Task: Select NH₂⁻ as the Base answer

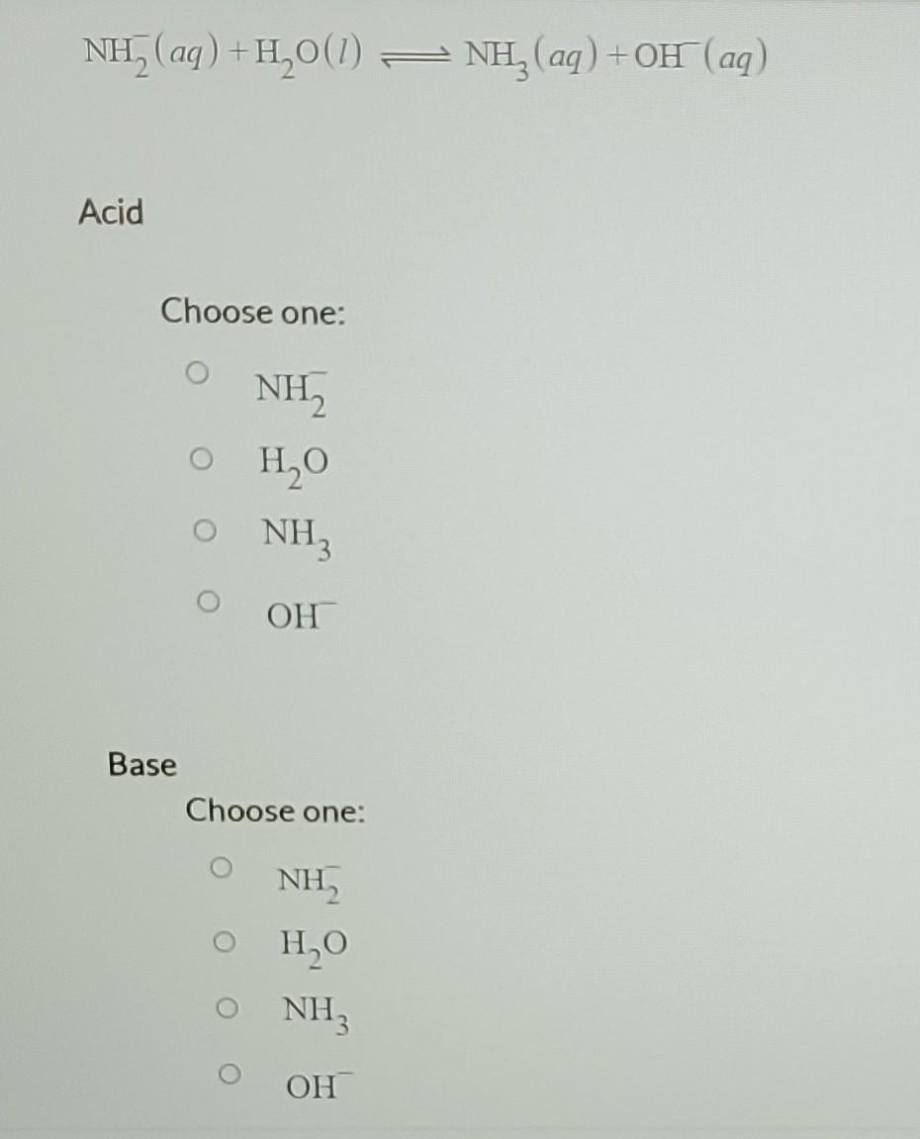Action: [x=220, y=868]
